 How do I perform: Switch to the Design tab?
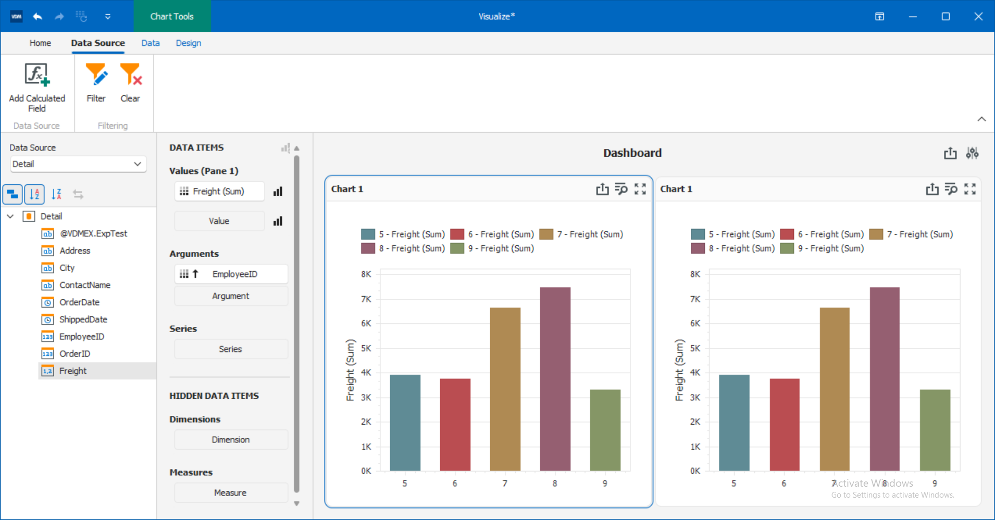click(188, 43)
